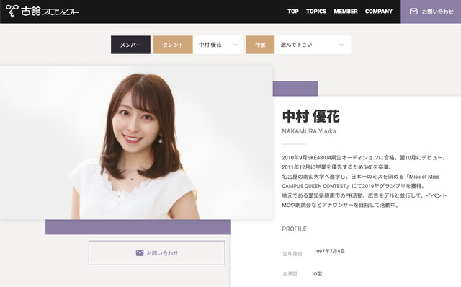Image resolution: width=461 pixels, height=287 pixels.
Task: Open the 古舘プロジェクト logo home link
Action: coord(42,12)
